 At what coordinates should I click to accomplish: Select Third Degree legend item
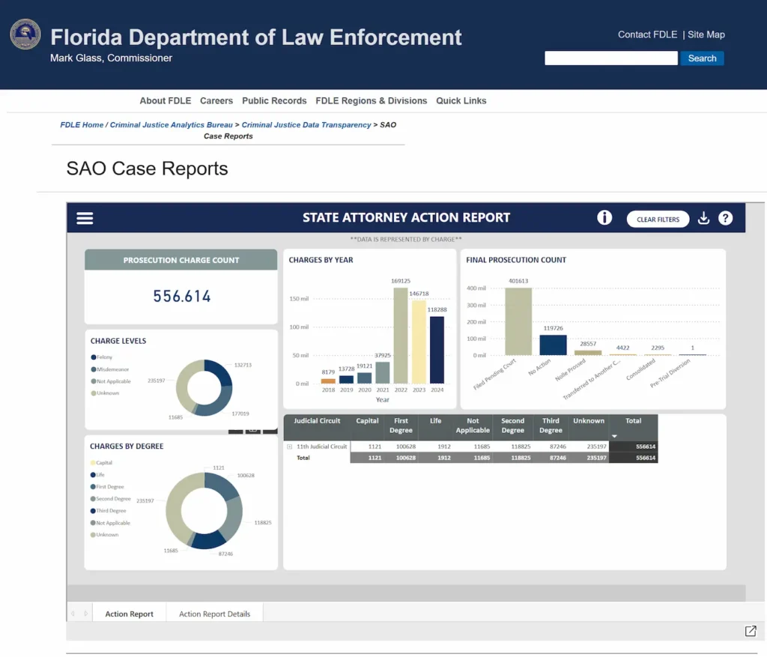click(108, 511)
